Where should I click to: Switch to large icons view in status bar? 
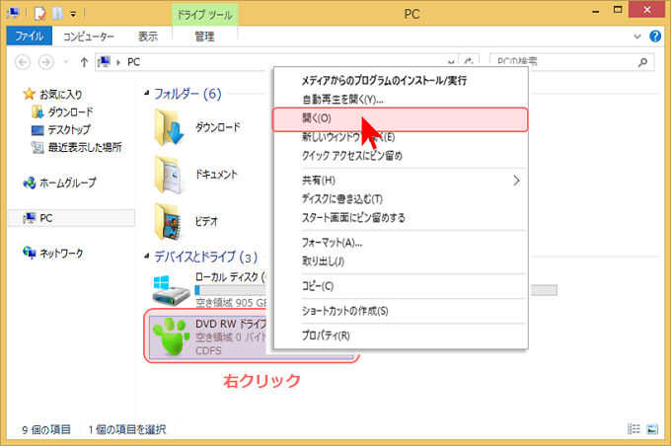click(x=653, y=429)
